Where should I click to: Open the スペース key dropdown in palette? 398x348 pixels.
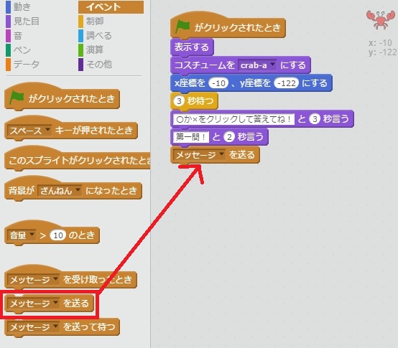click(29, 131)
